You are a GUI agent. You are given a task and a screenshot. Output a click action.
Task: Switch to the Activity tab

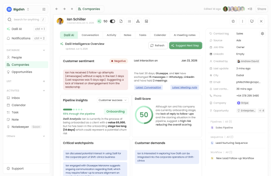tap(111, 35)
